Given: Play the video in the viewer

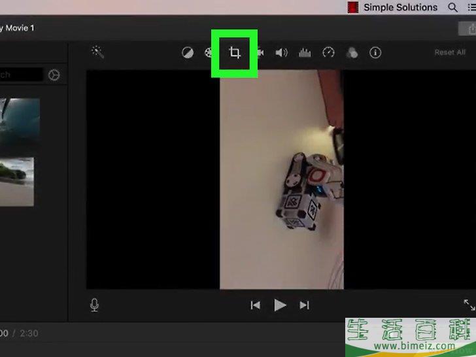Looking at the screenshot, I should [280, 305].
